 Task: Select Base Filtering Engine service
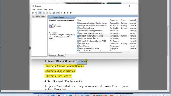point(87,28)
